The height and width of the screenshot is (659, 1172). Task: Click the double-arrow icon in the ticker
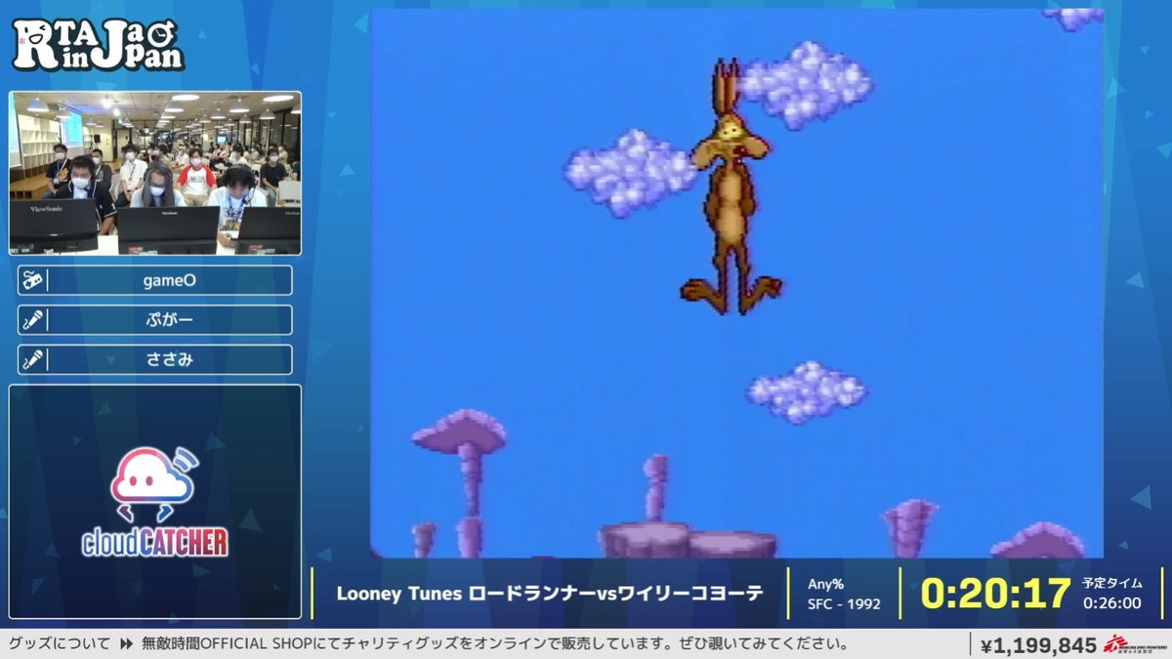(126, 644)
